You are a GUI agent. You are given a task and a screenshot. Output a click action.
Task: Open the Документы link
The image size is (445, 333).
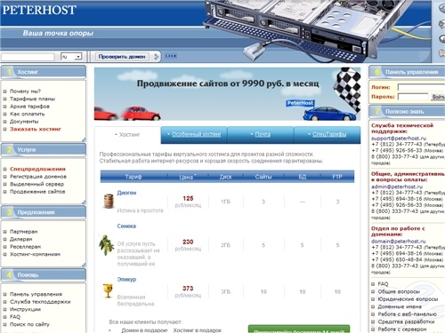tap(24, 122)
